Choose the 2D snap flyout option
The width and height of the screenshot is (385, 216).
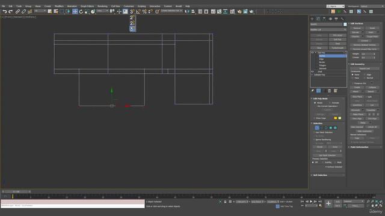[x=132, y=17]
